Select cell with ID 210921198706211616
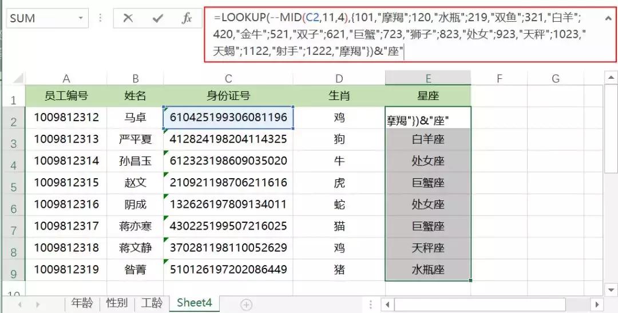Viewport: 618px width, 313px height. [228, 183]
